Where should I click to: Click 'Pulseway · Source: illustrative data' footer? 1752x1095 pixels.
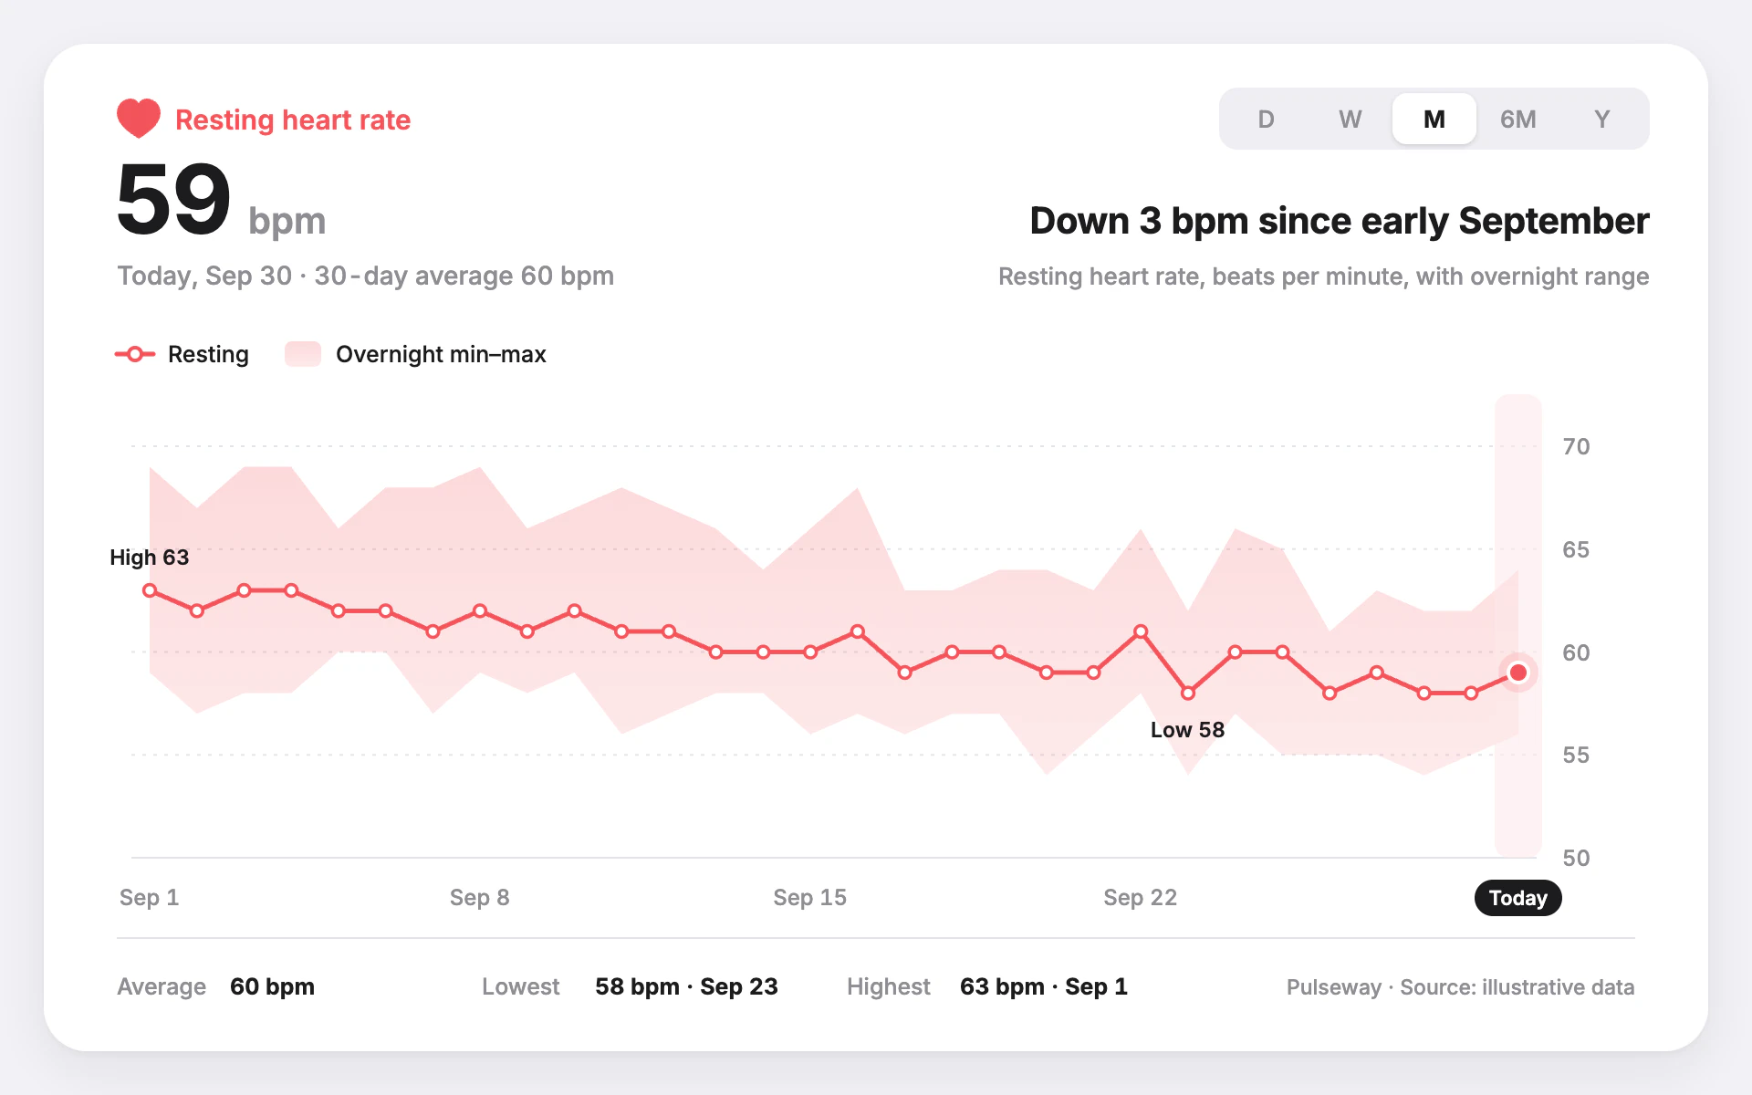click(x=1460, y=987)
